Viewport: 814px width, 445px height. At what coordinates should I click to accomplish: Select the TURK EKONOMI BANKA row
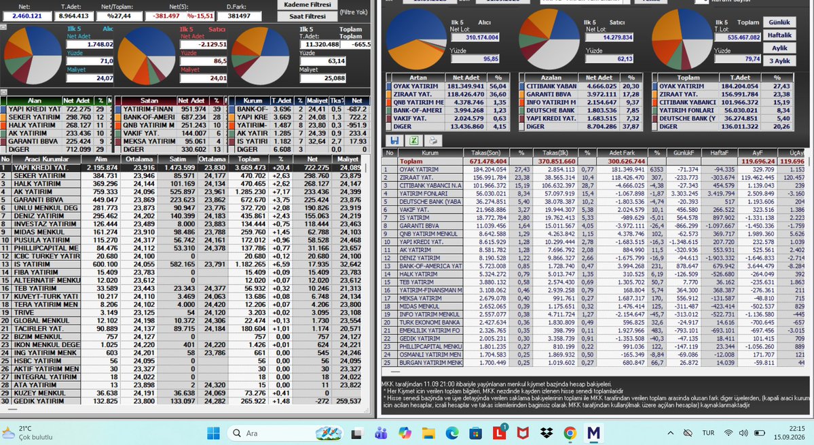594,323
